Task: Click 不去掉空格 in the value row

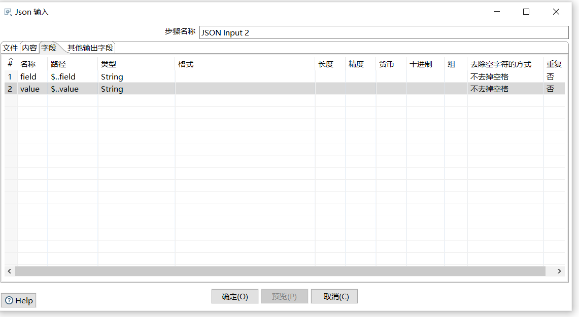Action: tap(505, 89)
